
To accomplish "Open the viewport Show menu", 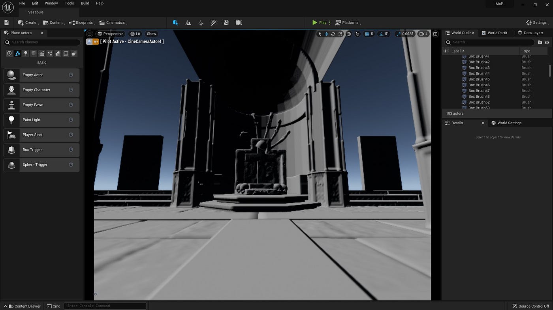I will (x=152, y=34).
